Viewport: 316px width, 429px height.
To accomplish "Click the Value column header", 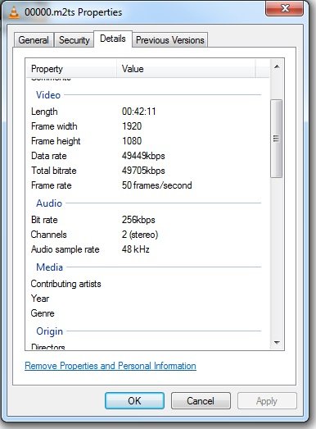I will pyautogui.click(x=186, y=69).
